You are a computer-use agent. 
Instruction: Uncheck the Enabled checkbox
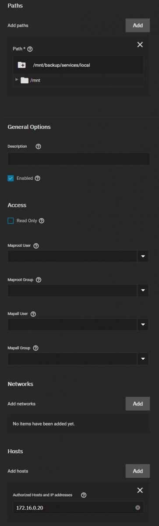pyautogui.click(x=11, y=178)
